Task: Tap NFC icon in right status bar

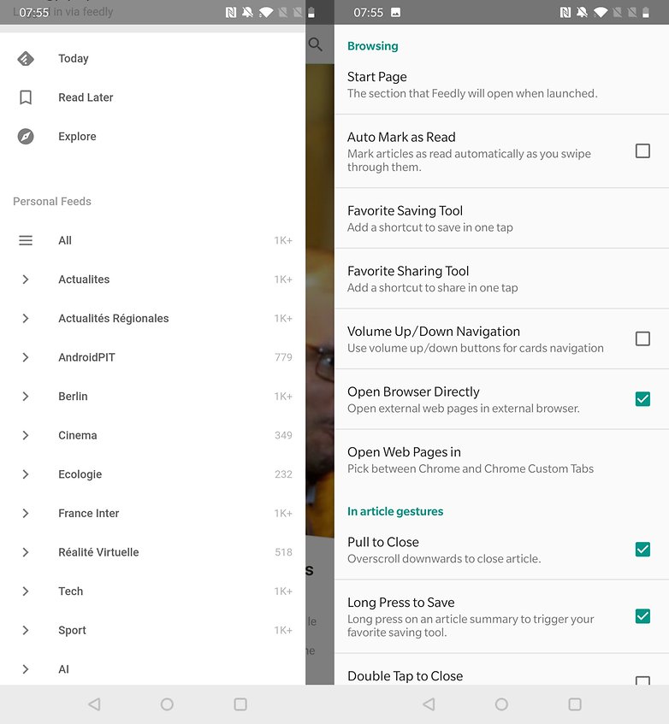Action: coord(565,13)
